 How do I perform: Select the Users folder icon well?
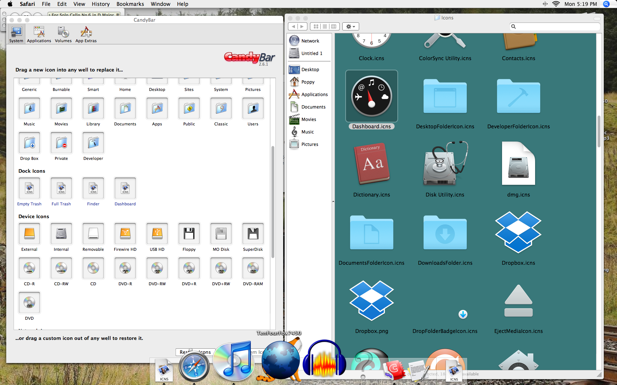253,109
